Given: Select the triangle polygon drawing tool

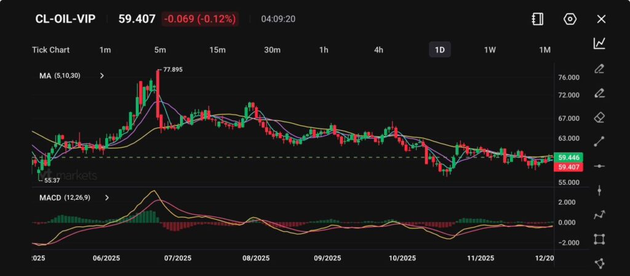Looking at the screenshot, I should (599, 263).
